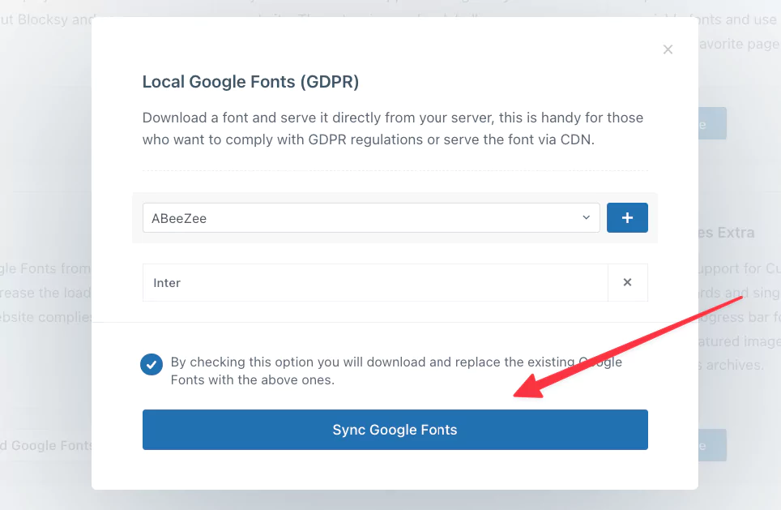This screenshot has width=781, height=510.
Task: Open the ABeeZee font dropdown
Action: (371, 218)
